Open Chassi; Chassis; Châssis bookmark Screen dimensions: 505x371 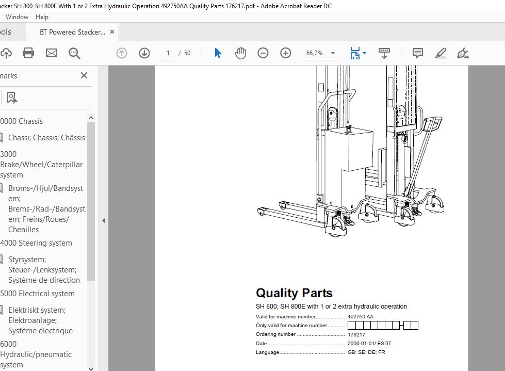[46, 138]
